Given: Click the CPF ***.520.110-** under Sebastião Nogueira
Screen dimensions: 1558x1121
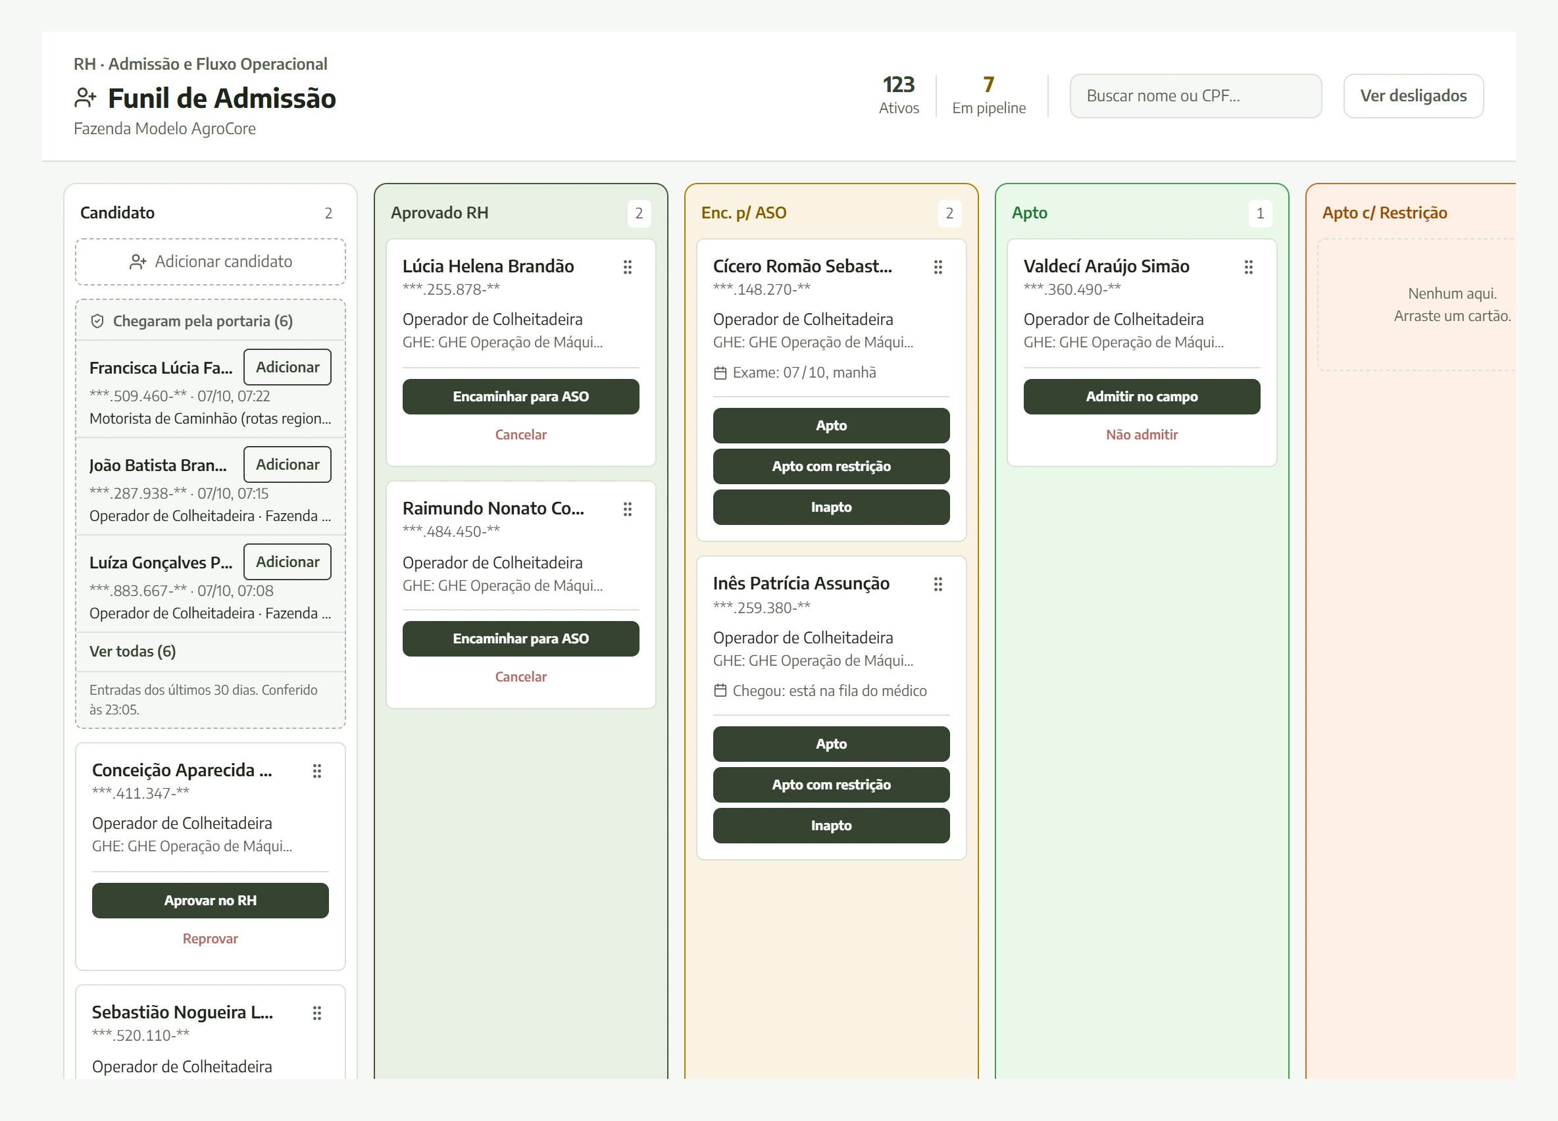Looking at the screenshot, I should 141,1035.
